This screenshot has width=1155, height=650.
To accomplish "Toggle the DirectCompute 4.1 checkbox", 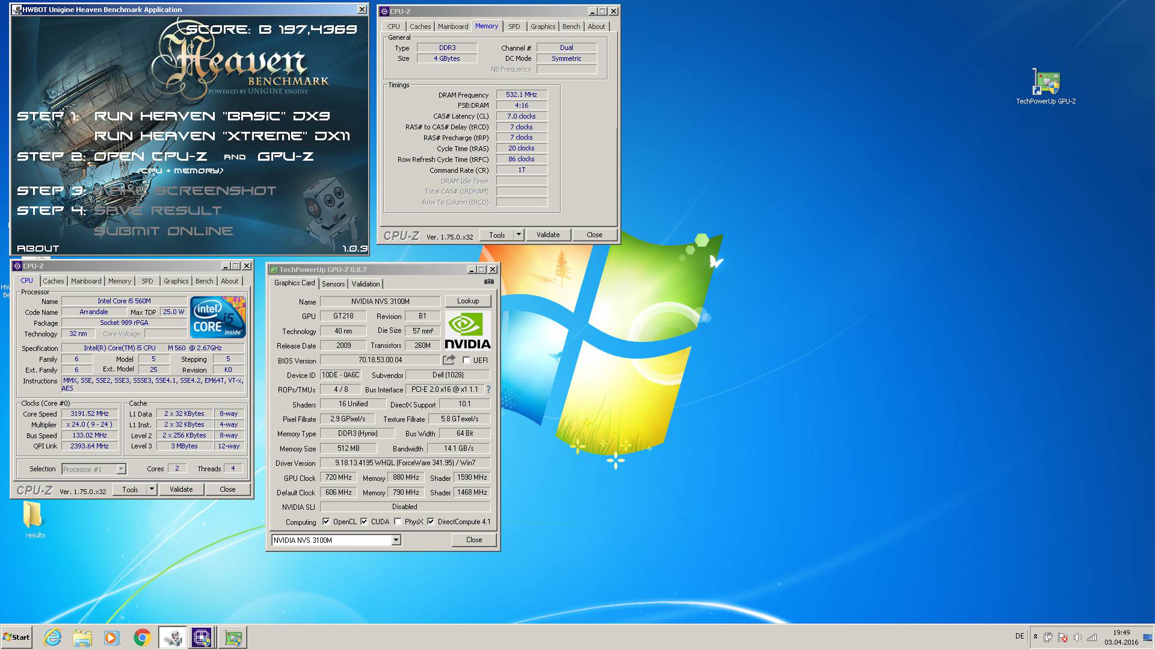I will tap(431, 522).
